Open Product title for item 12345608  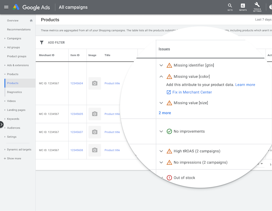click(x=112, y=150)
